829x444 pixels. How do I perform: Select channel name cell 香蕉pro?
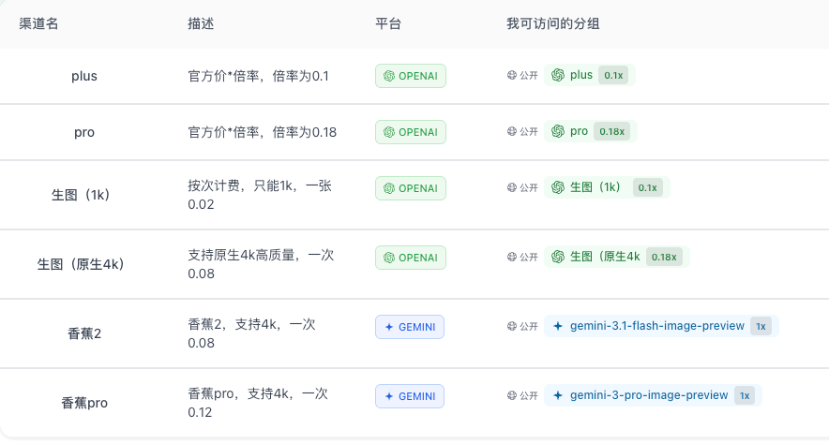point(84,403)
